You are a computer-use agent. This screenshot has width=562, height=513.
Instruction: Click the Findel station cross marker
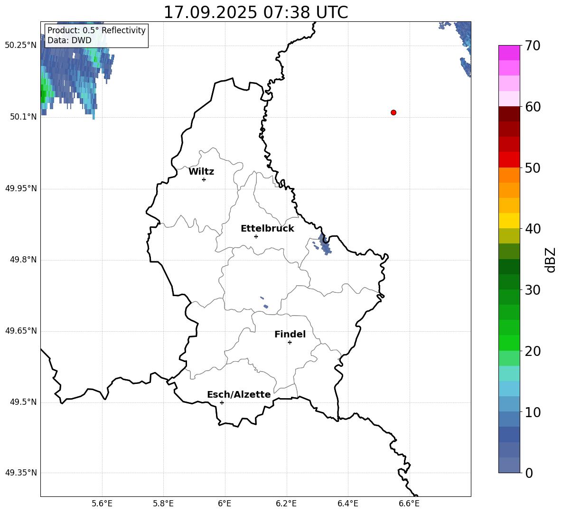[290, 343]
